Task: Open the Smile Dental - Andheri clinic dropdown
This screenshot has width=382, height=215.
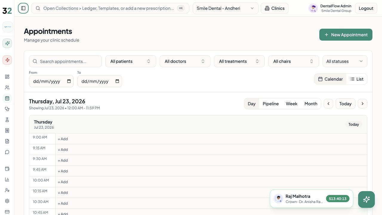Action: (x=226, y=8)
